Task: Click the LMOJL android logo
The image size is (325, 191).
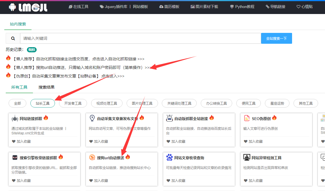Action: coord(28,7)
